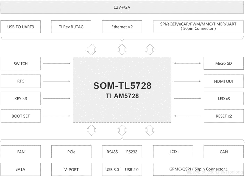
Task: Click the RS232 cell
Action: (132, 152)
